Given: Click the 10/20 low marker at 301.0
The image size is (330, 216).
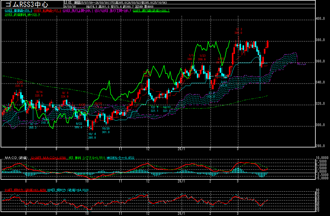Looking at the screenshot, I should [105, 130].
